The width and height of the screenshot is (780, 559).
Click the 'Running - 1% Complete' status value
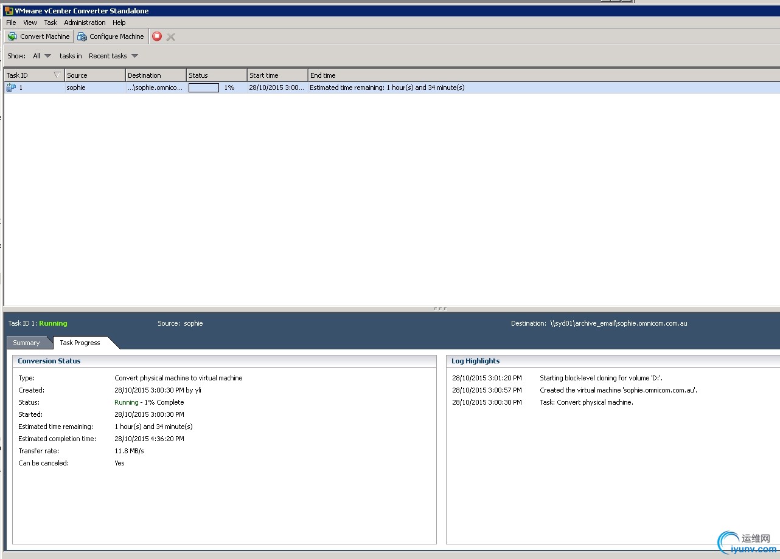[x=149, y=402]
